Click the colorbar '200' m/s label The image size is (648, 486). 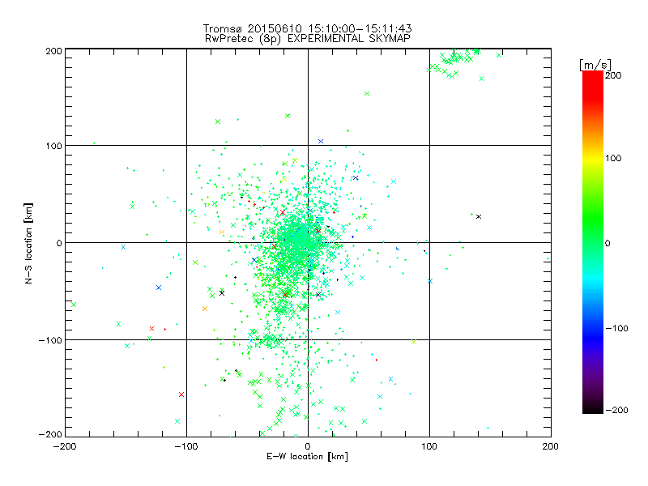(613, 75)
